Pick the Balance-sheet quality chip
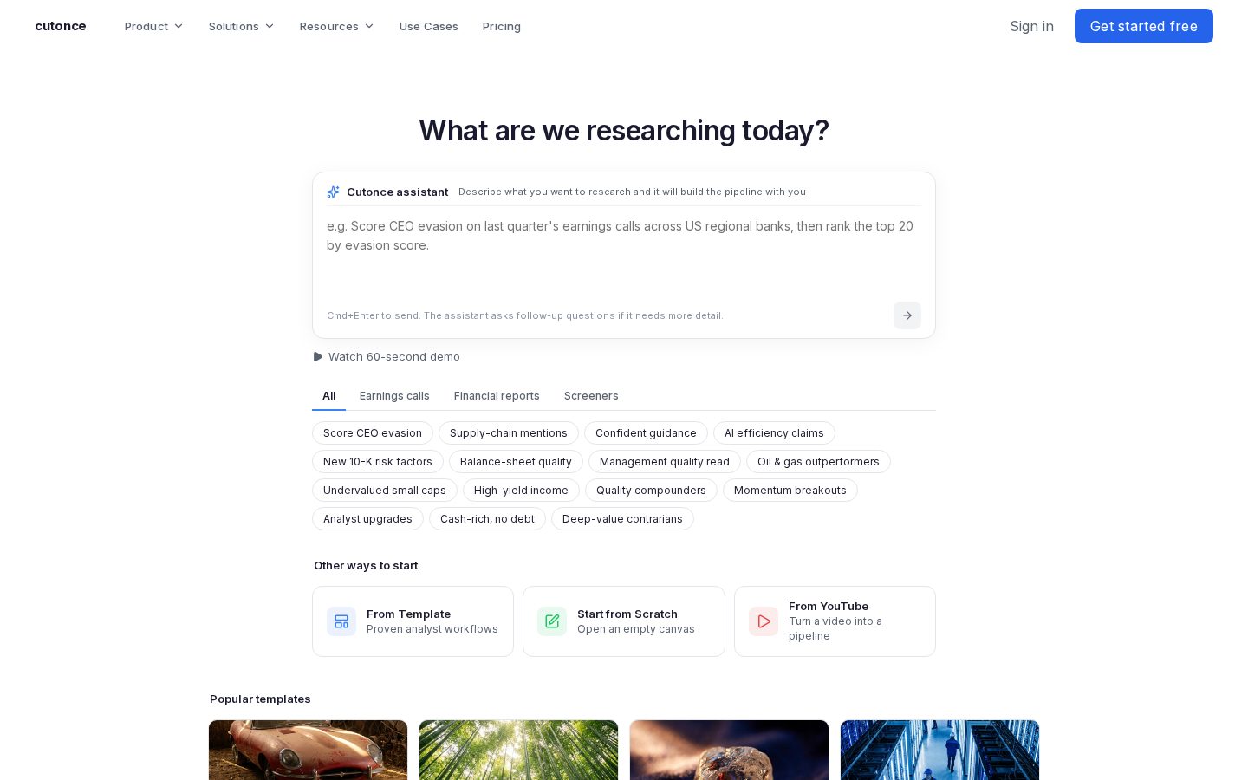 pos(516,462)
